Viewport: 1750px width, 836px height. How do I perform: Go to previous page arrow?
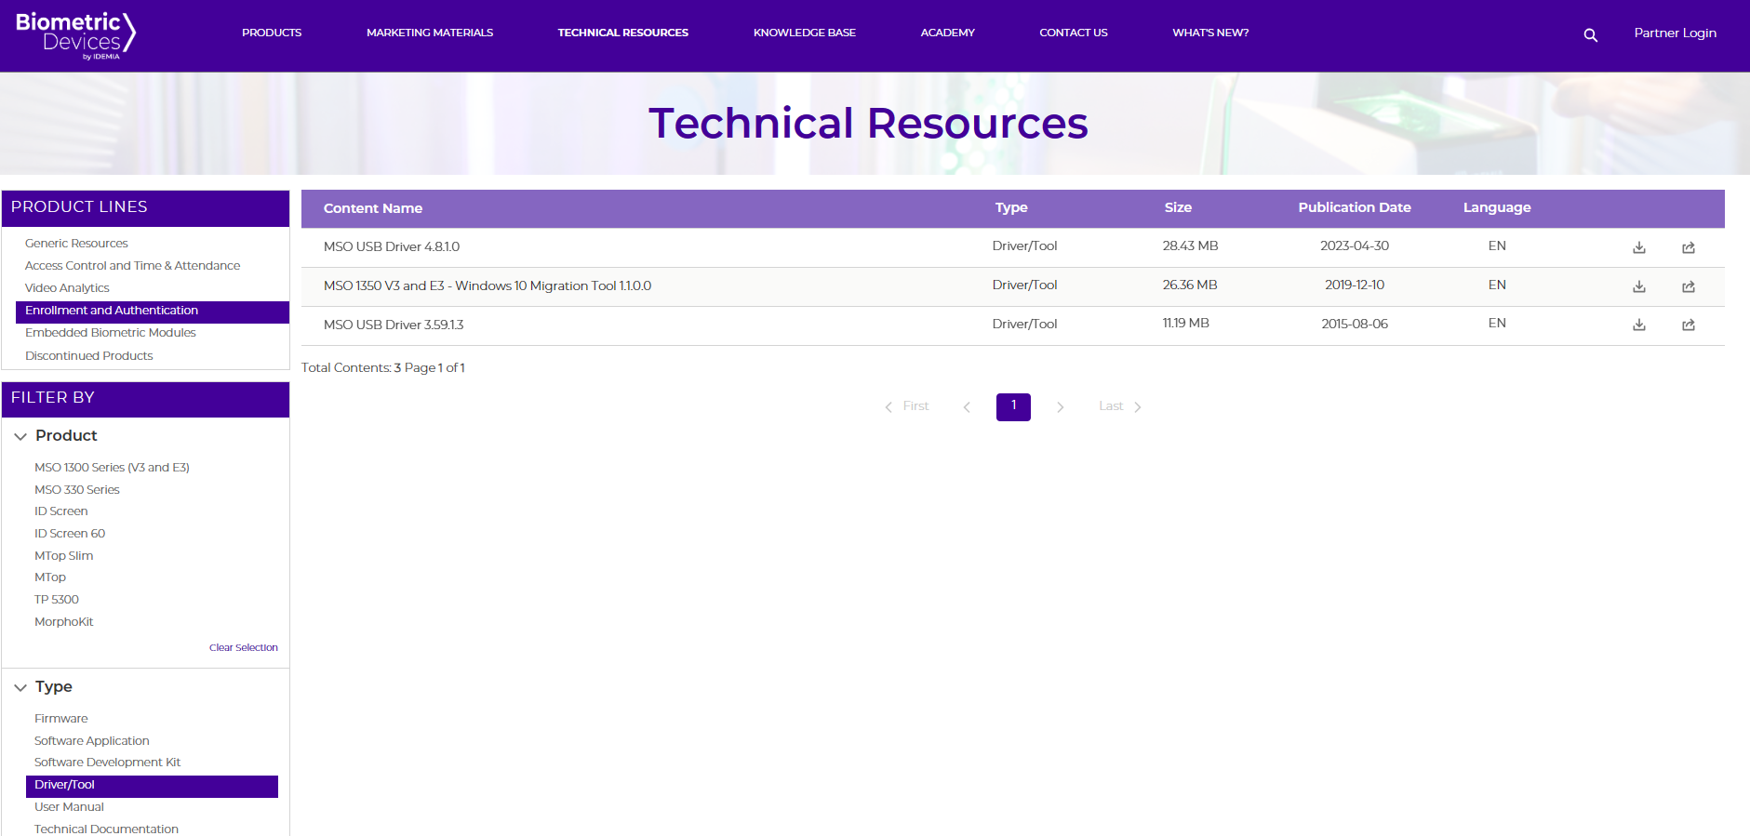coord(967,407)
